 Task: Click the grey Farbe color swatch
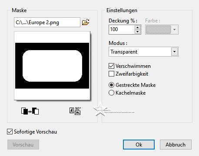pos(158,29)
